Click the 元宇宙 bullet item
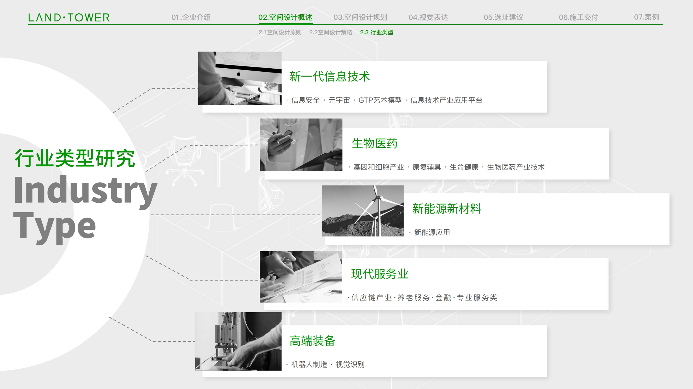 click(339, 100)
